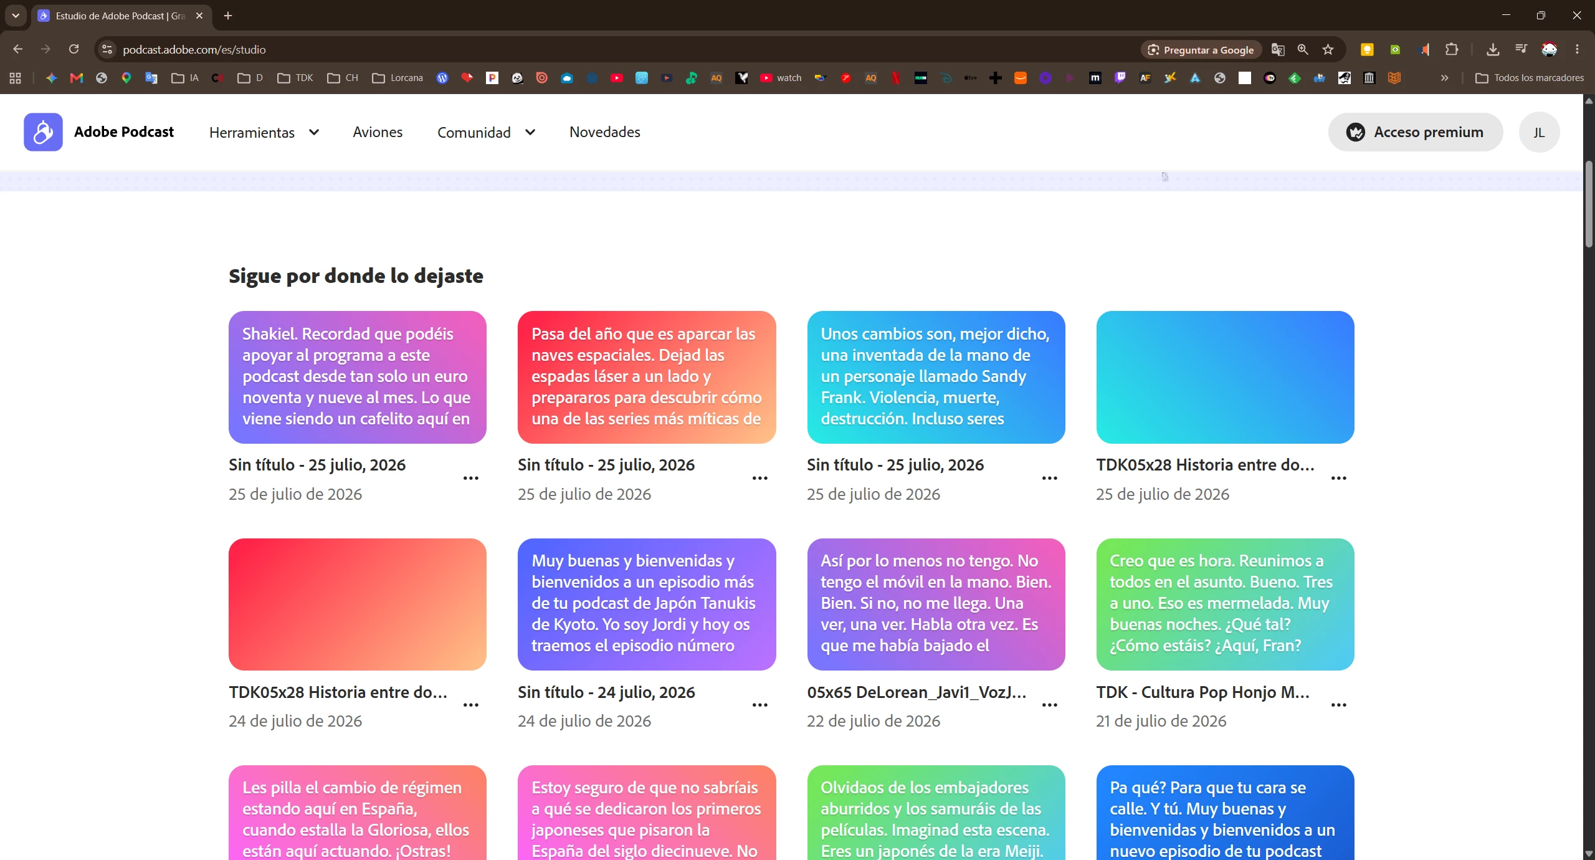Open the Extensions puzzle icon
The image size is (1595, 860).
1452,50
